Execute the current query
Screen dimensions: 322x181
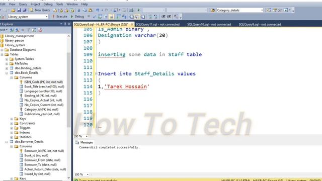[x=60, y=17]
